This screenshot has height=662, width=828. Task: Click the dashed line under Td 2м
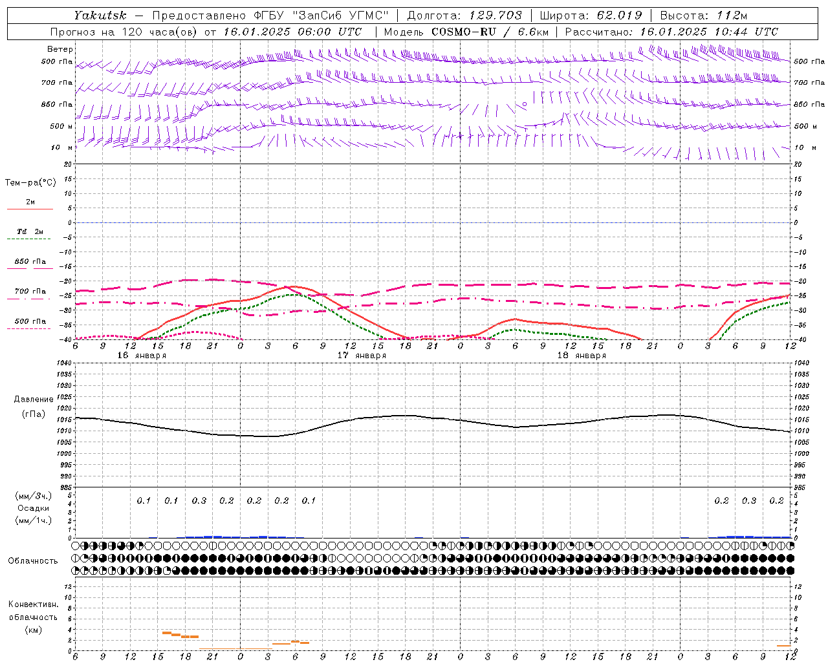(30, 239)
